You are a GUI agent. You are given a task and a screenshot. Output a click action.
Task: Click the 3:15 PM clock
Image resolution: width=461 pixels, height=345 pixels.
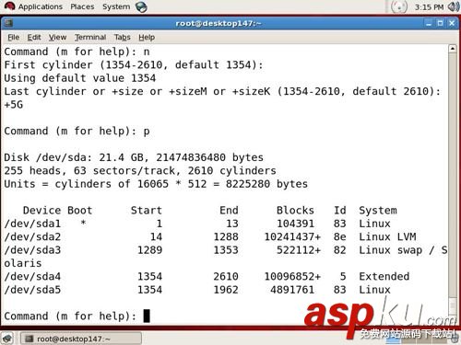[429, 7]
